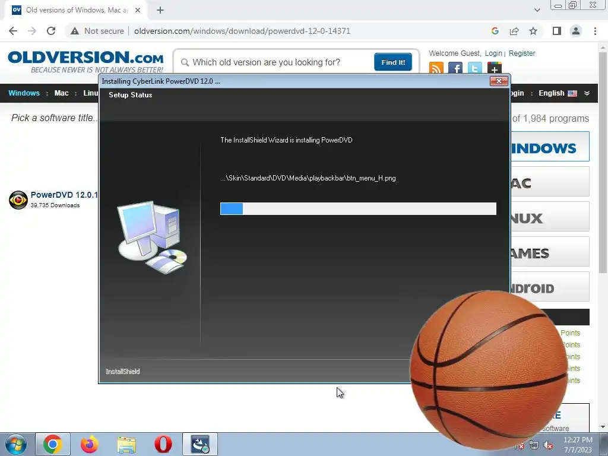608x456 pixels.
Task: Click the Register link
Action: point(521,53)
